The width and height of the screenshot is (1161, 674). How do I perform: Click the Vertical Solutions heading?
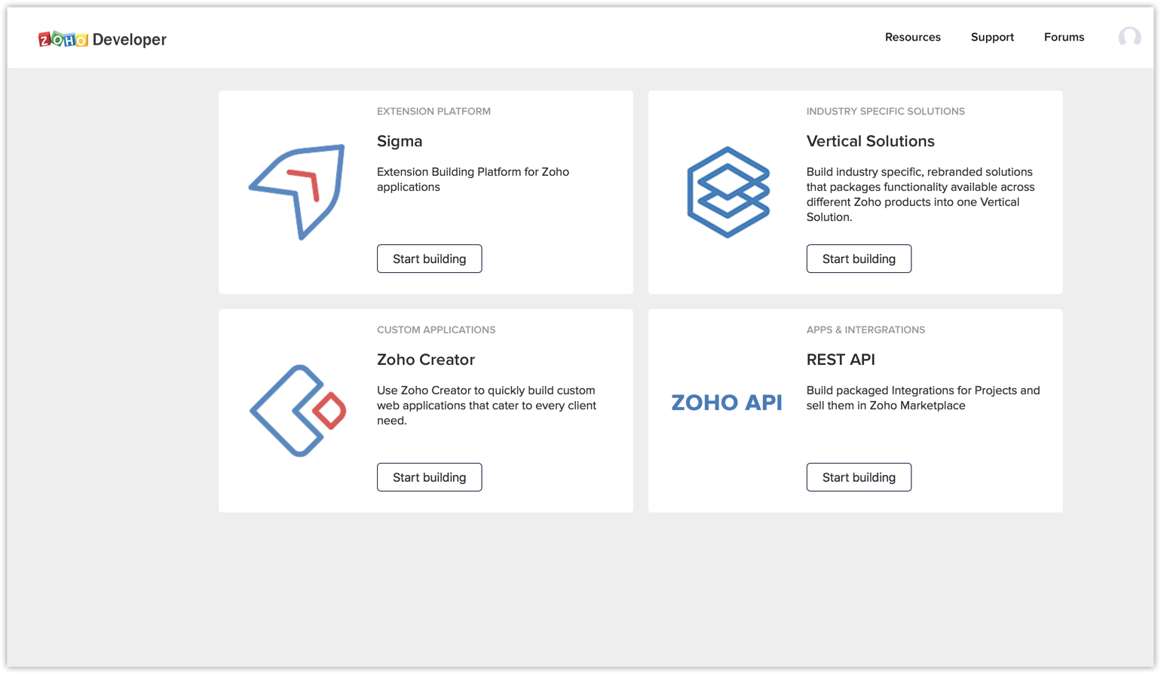point(870,141)
